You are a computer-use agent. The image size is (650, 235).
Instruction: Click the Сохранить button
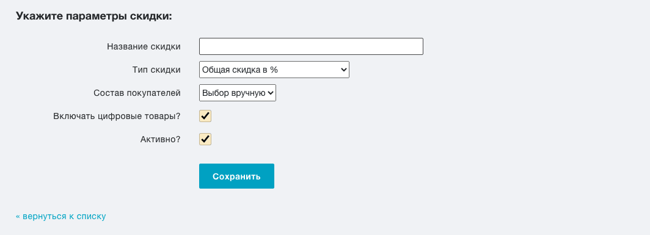coord(236,176)
